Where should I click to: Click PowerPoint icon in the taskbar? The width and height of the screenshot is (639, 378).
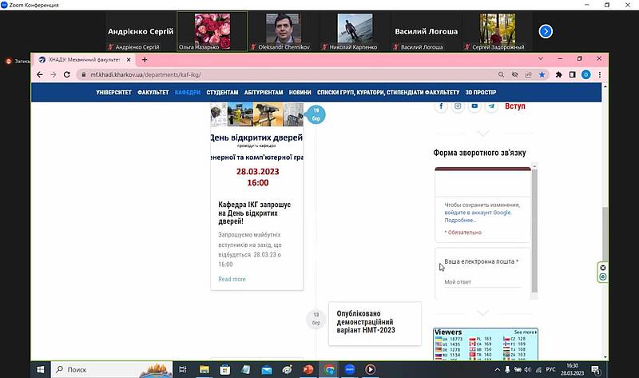308,370
